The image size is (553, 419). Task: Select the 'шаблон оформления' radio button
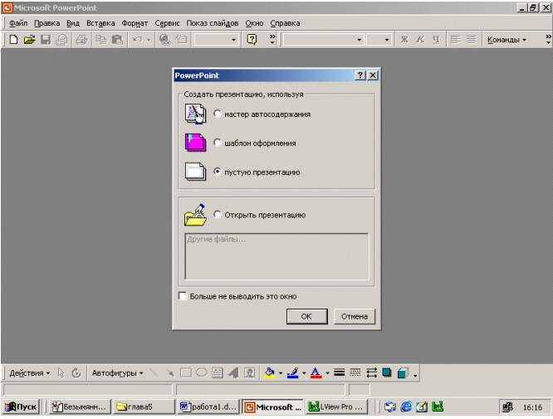coord(218,143)
